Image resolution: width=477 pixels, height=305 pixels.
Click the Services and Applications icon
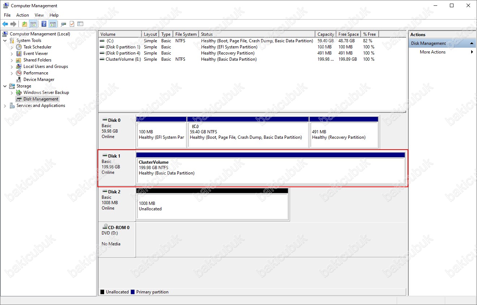[12, 106]
